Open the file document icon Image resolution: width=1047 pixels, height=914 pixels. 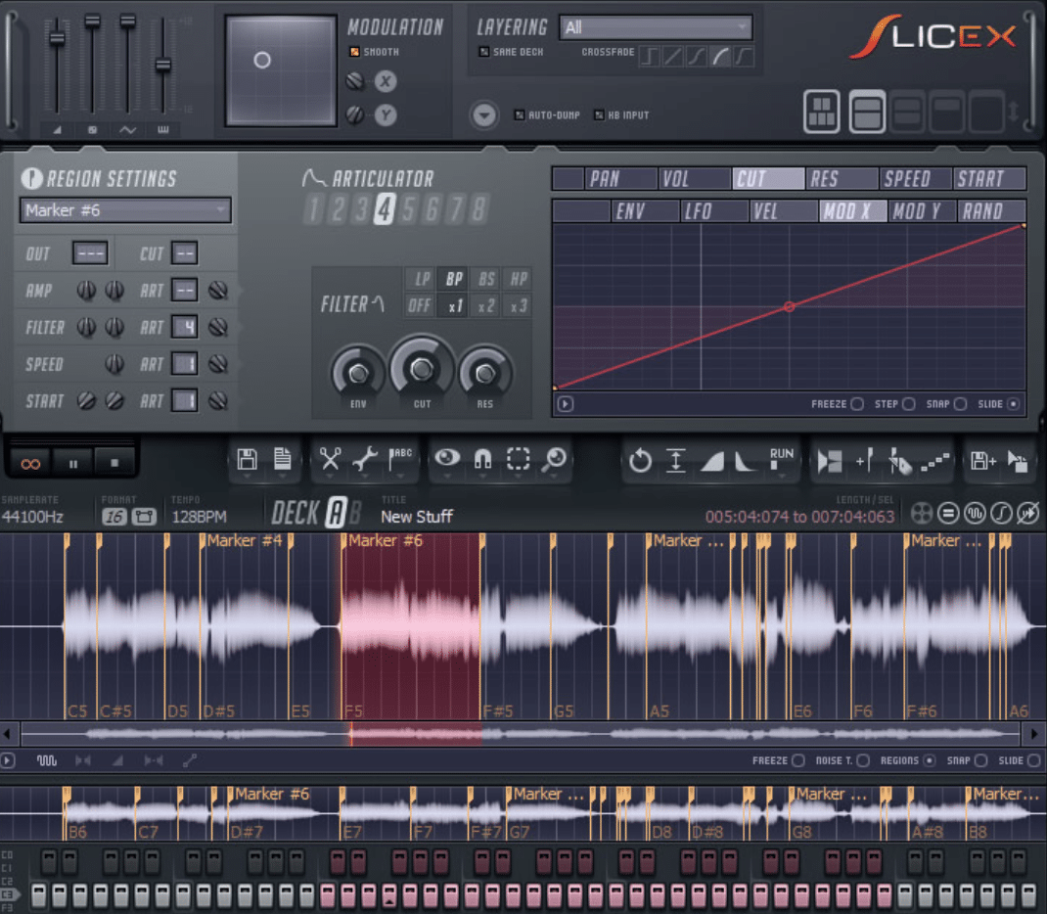tap(283, 459)
